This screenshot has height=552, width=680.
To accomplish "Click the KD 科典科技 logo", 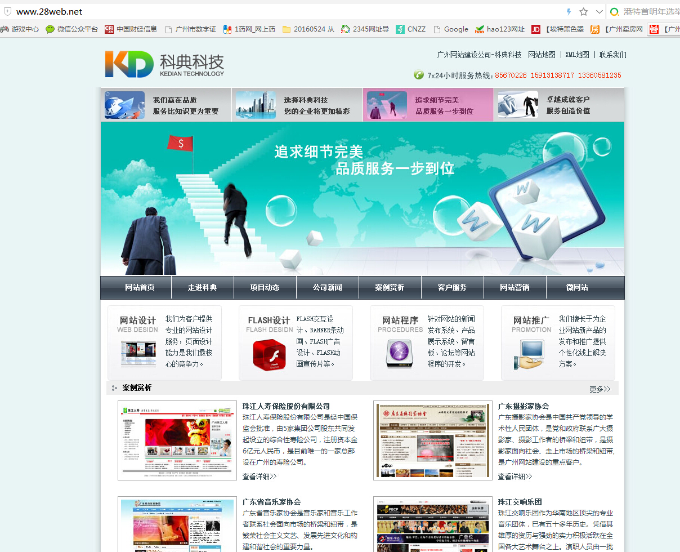I will pyautogui.click(x=164, y=64).
